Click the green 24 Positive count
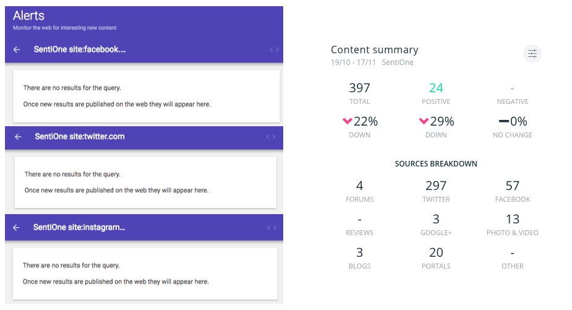This screenshot has width=572, height=310. point(436,88)
